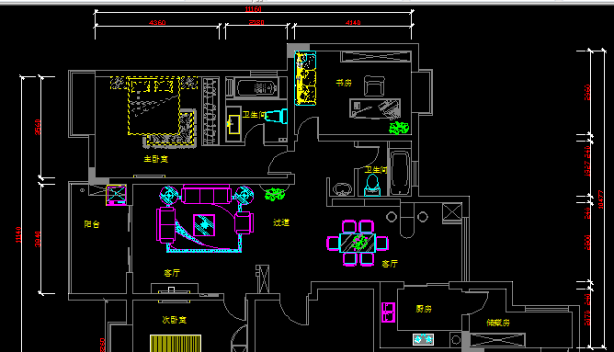
Task: Select the 阳台 room label
Action: (x=92, y=224)
